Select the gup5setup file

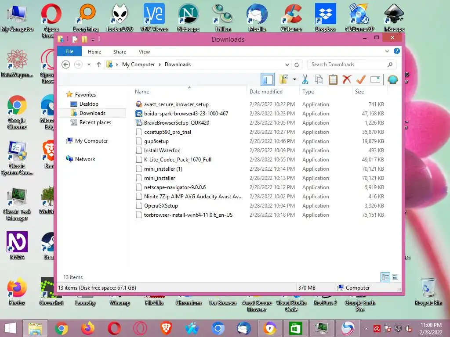156,141
